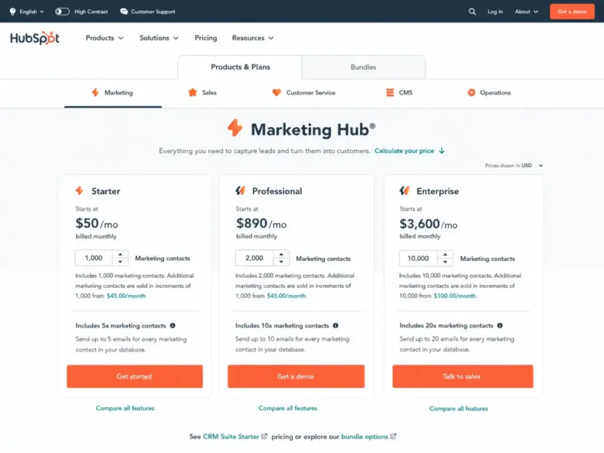Click the $100.00/month link in Enterprise card

pyautogui.click(x=455, y=296)
